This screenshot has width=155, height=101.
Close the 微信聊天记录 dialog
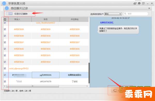(149, 8)
